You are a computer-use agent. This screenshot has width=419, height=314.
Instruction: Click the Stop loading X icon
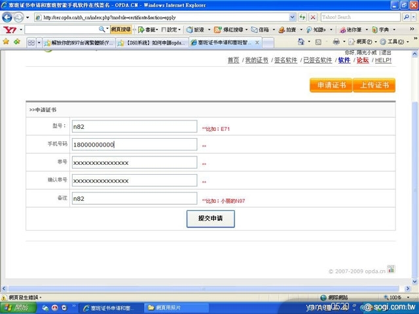(x=313, y=17)
